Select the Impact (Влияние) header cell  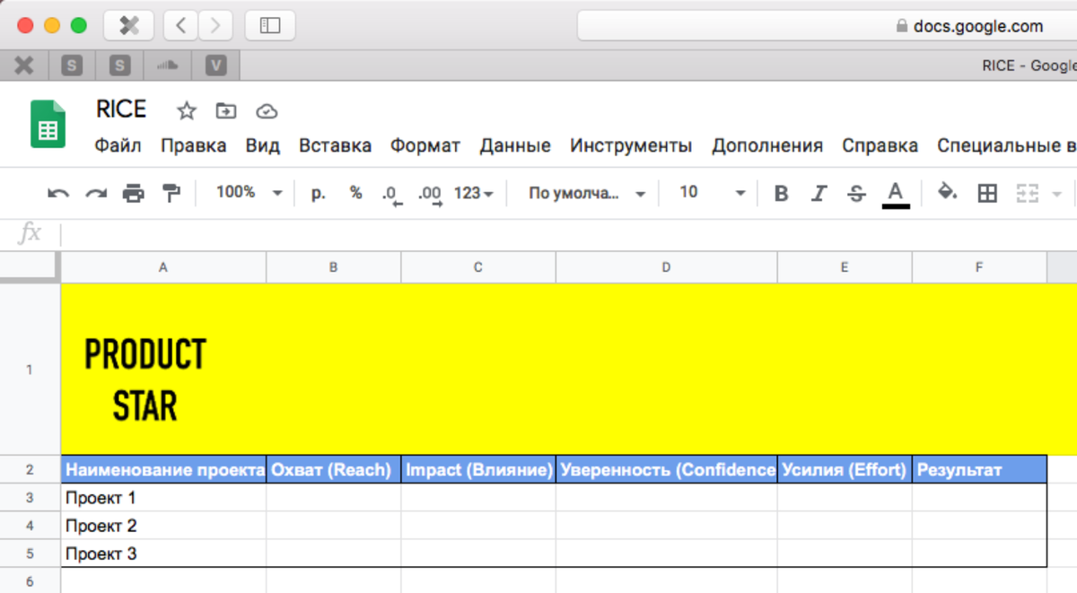pyautogui.click(x=478, y=469)
